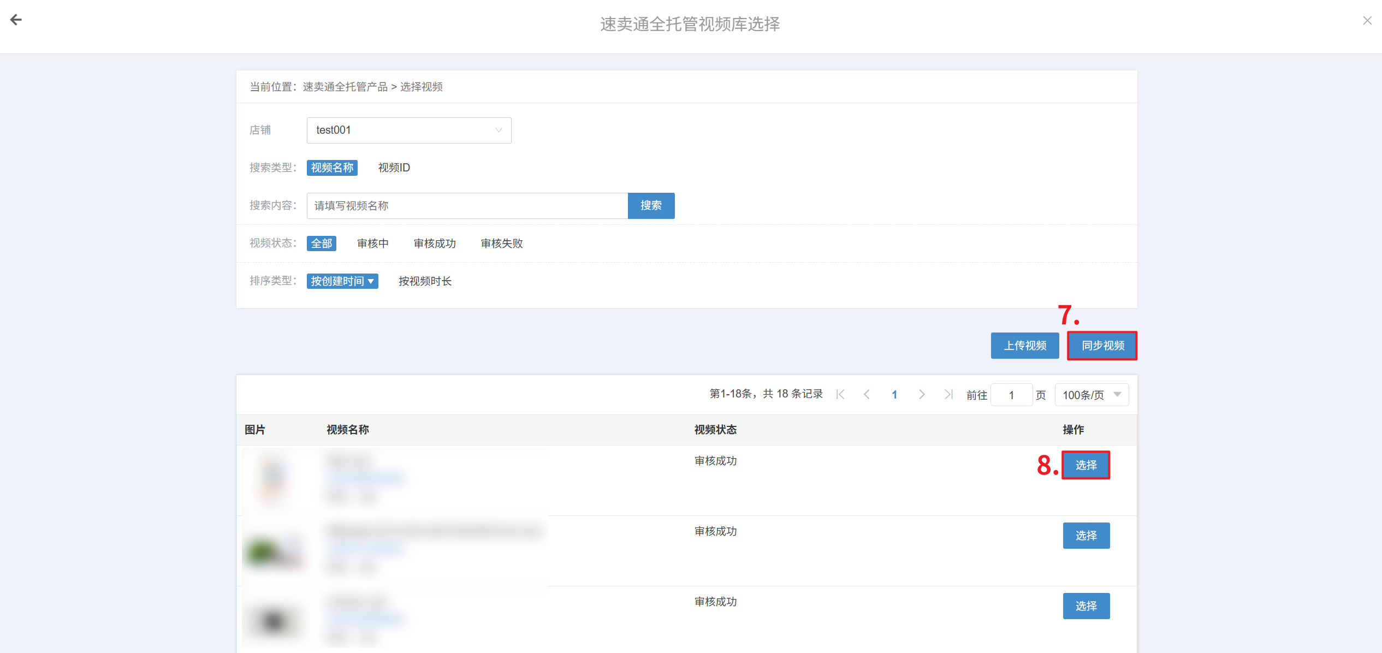This screenshot has width=1382, height=653.
Task: Go to the previous page arrow
Action: pos(867,394)
